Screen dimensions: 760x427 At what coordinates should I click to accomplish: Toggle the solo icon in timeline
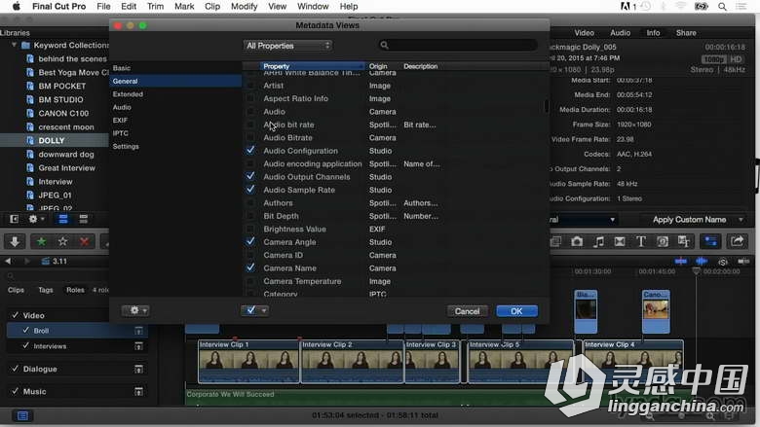723,262
